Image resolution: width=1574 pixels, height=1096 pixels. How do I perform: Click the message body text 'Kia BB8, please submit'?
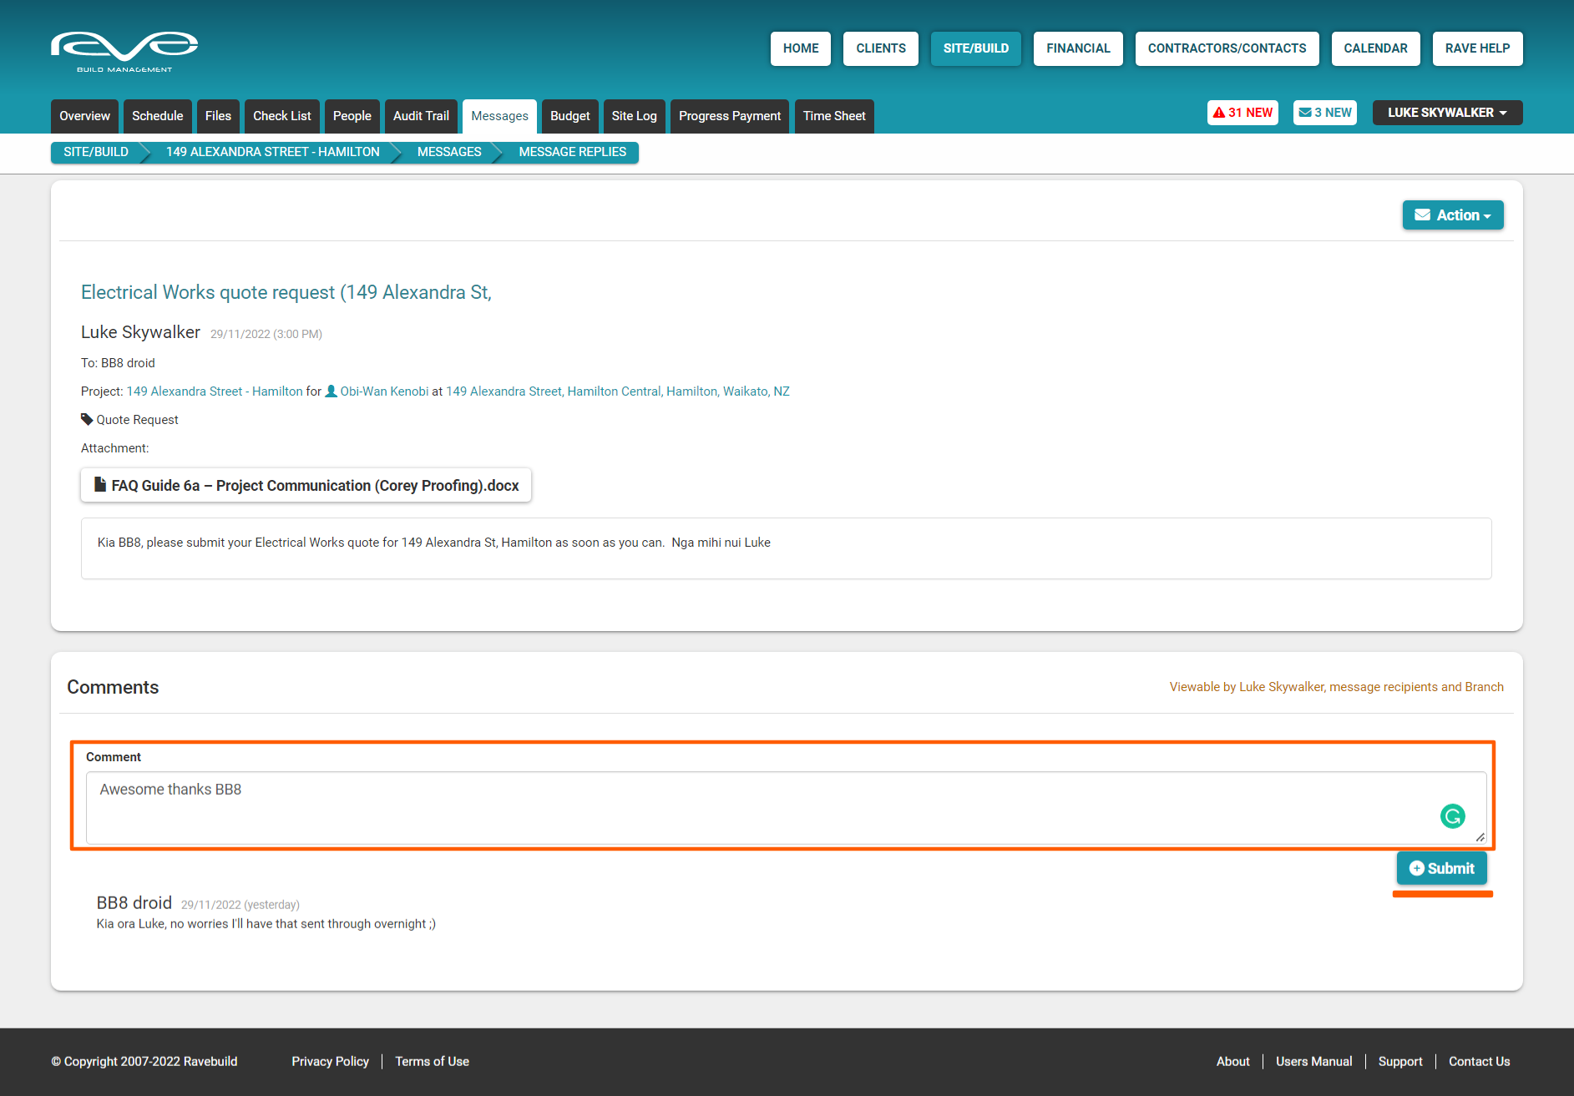coord(434,542)
